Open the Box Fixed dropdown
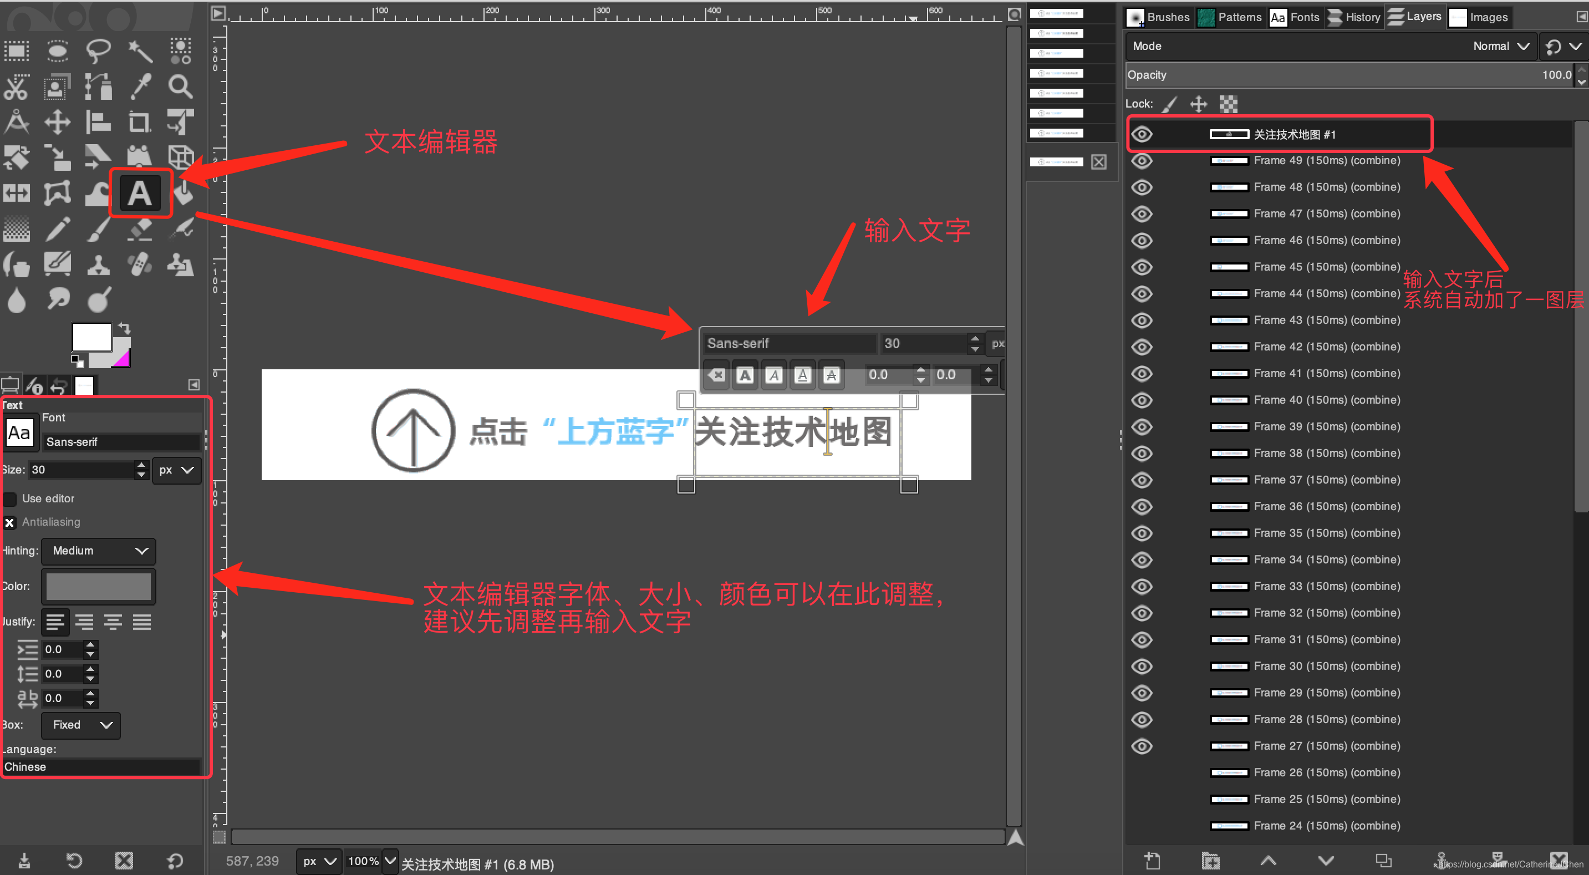This screenshot has height=875, width=1589. pyautogui.click(x=81, y=724)
